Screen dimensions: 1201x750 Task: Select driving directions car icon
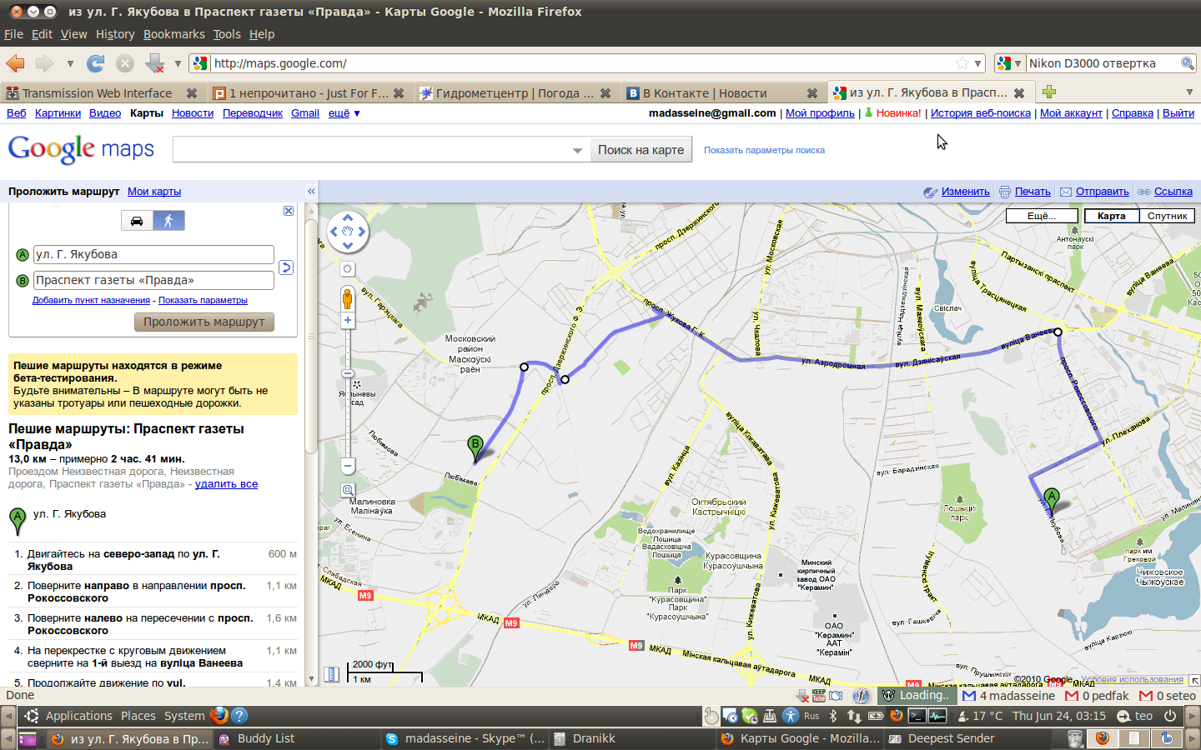click(x=137, y=221)
